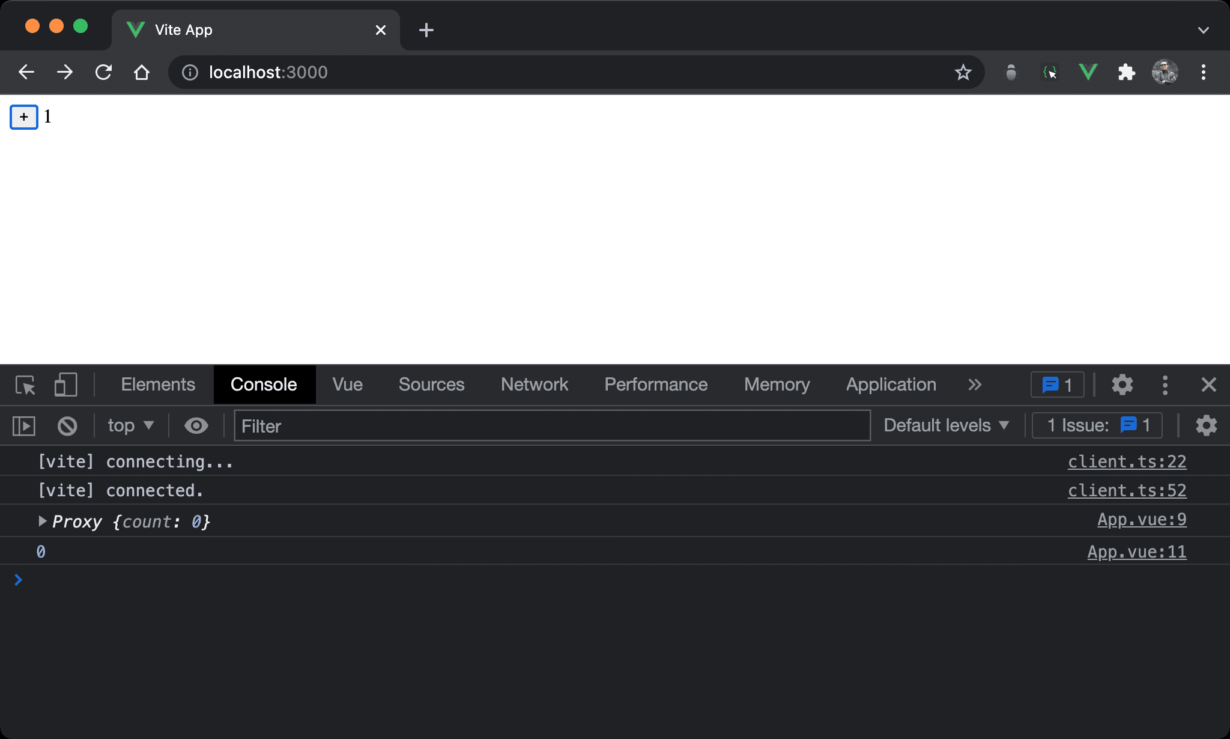Click the App.vue:11 source link
The height and width of the screenshot is (739, 1230).
(x=1136, y=551)
